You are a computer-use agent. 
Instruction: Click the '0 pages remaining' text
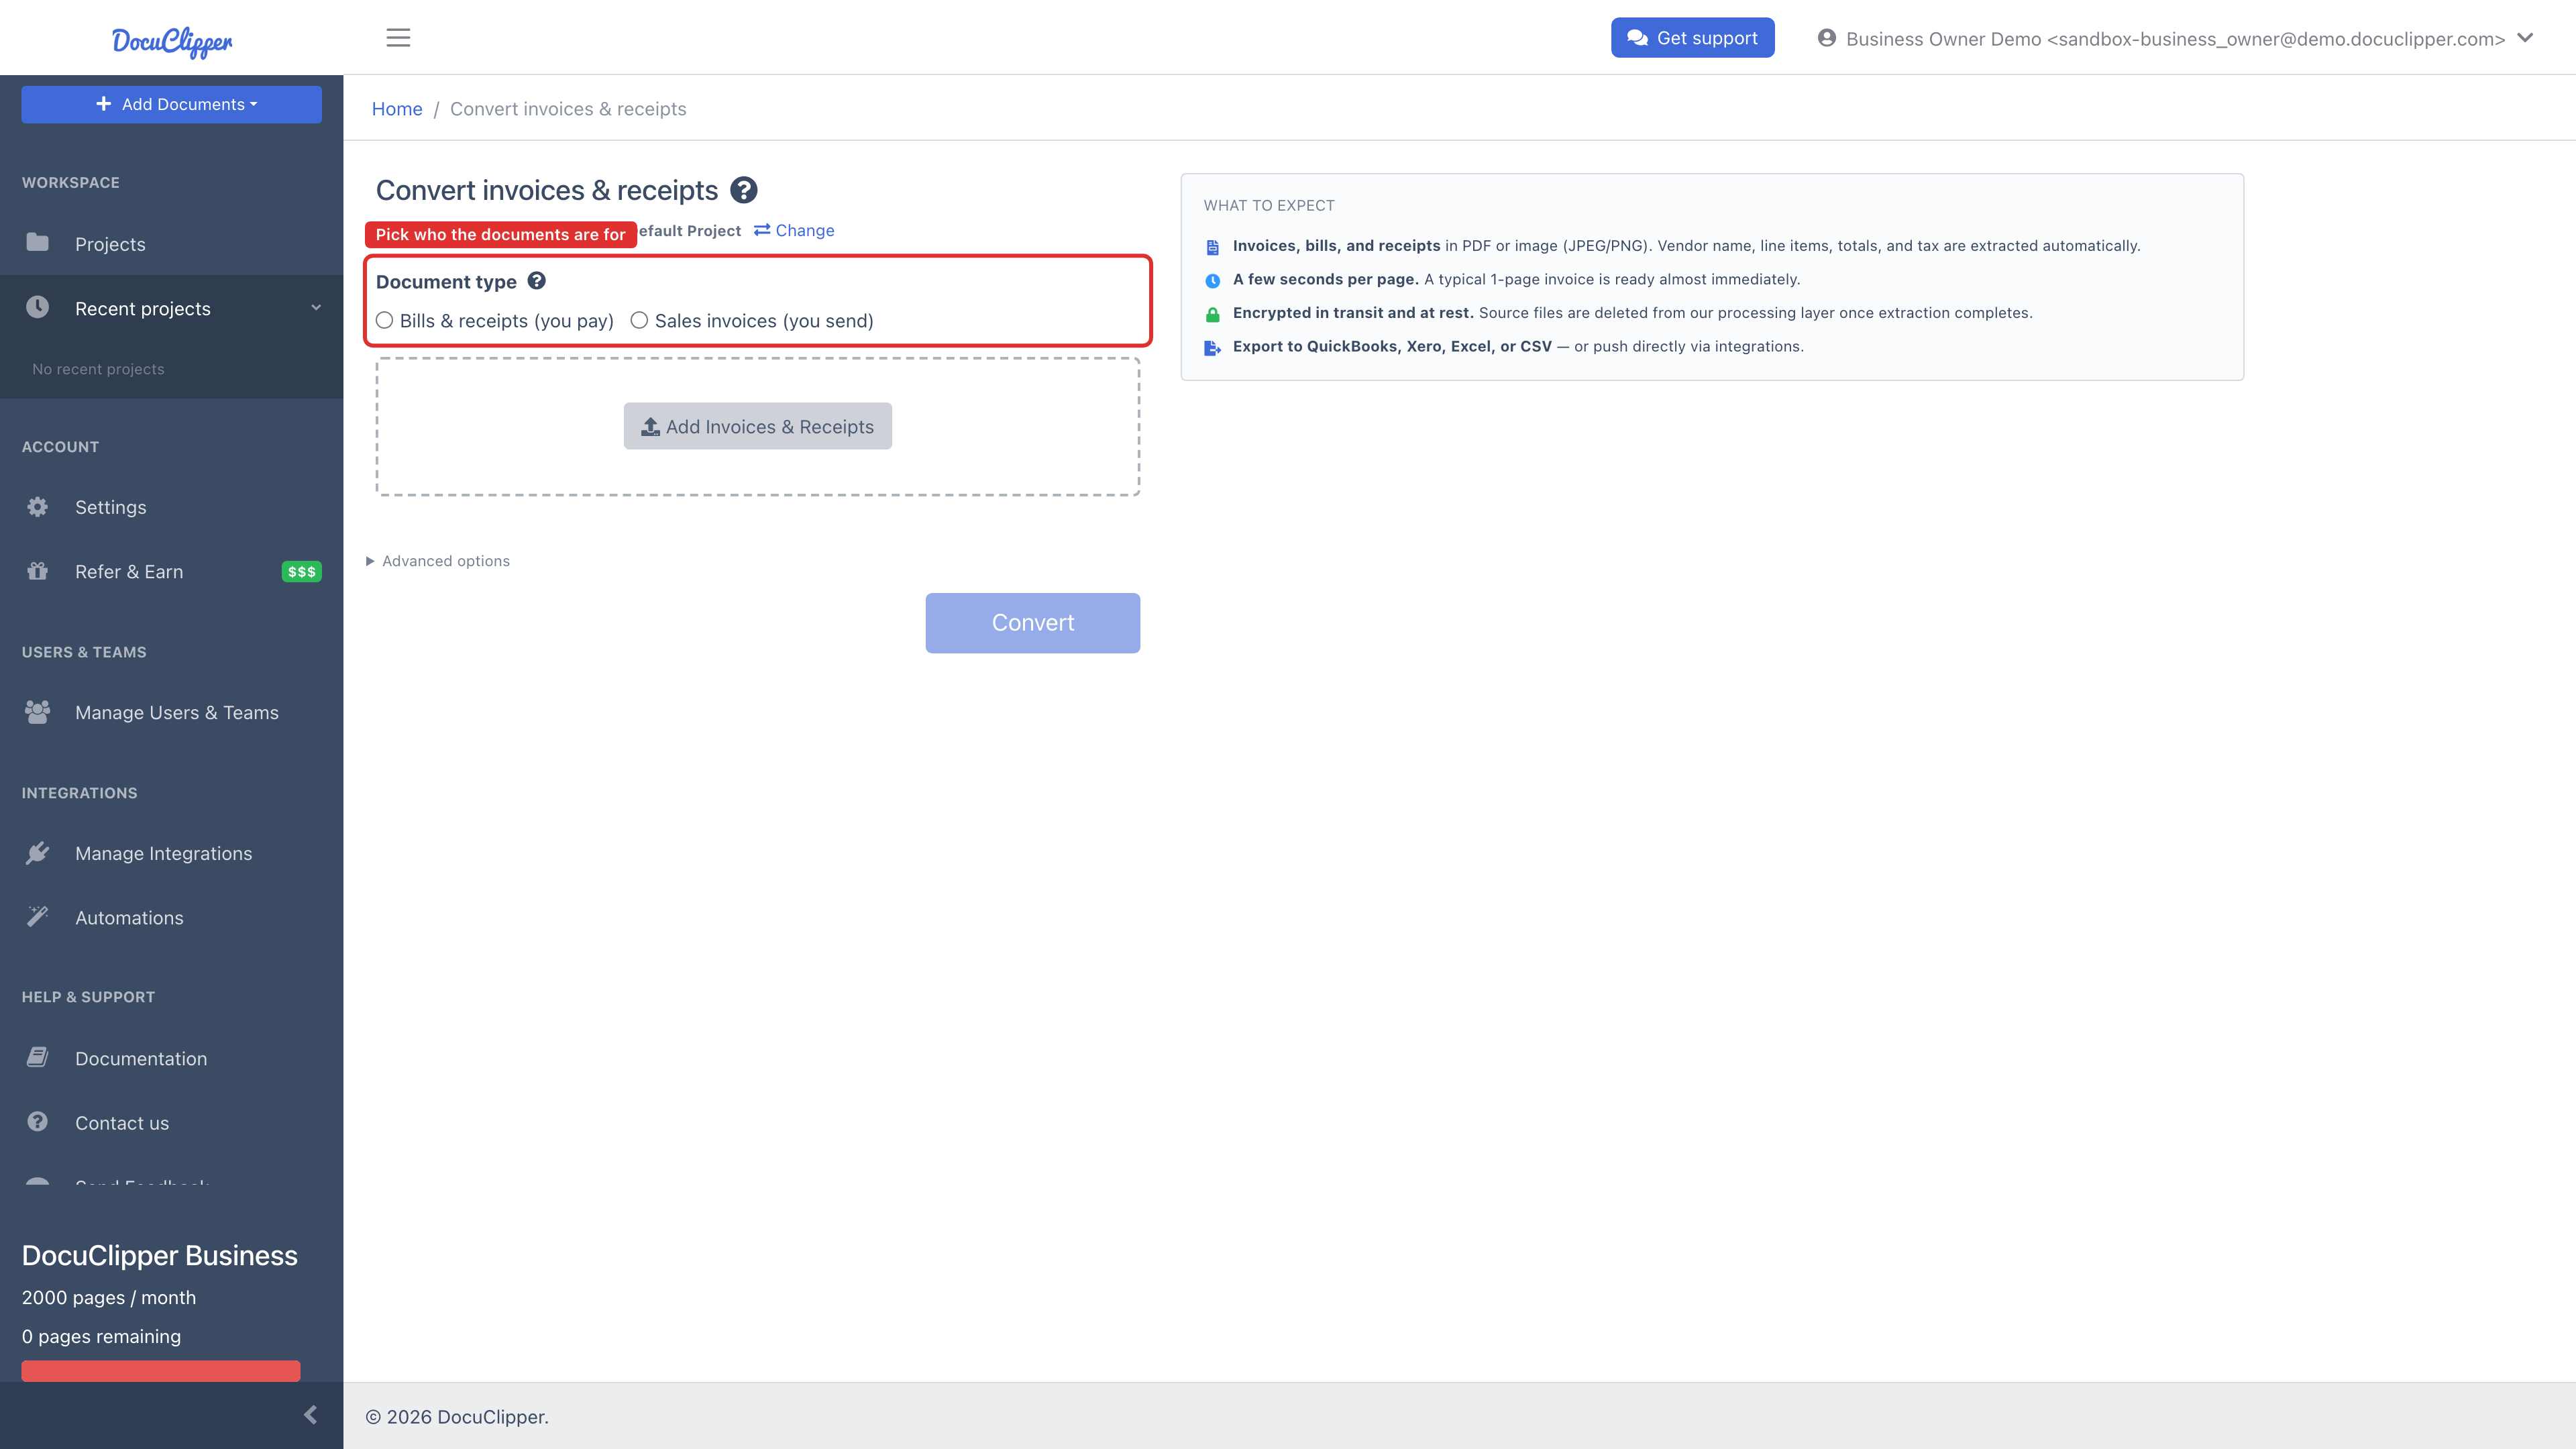pyautogui.click(x=101, y=1337)
